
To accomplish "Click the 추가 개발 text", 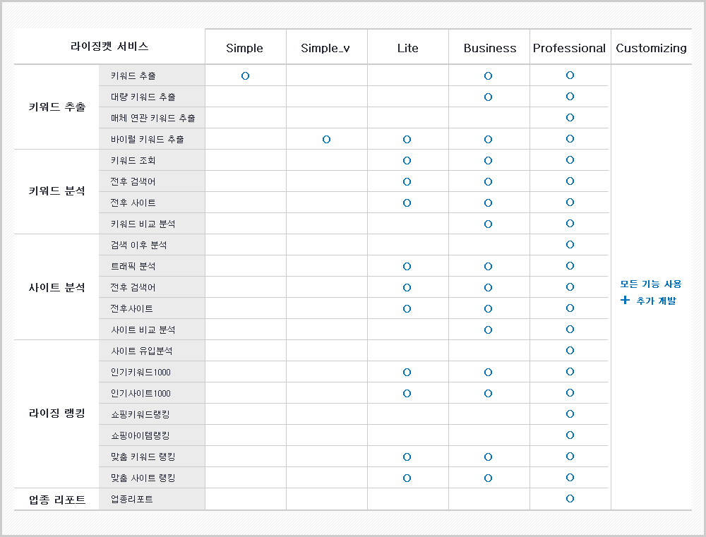I will tap(657, 301).
